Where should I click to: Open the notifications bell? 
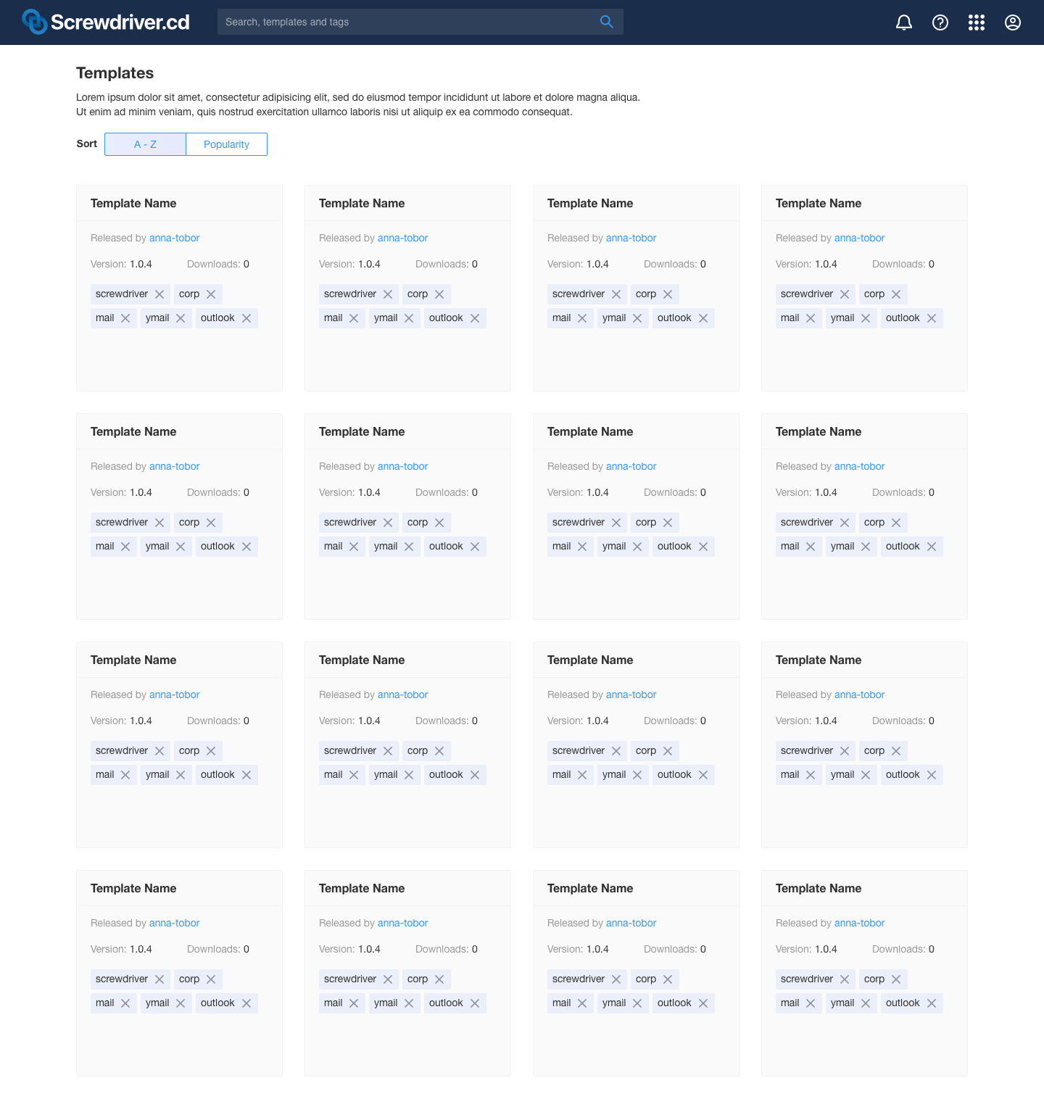coord(904,22)
